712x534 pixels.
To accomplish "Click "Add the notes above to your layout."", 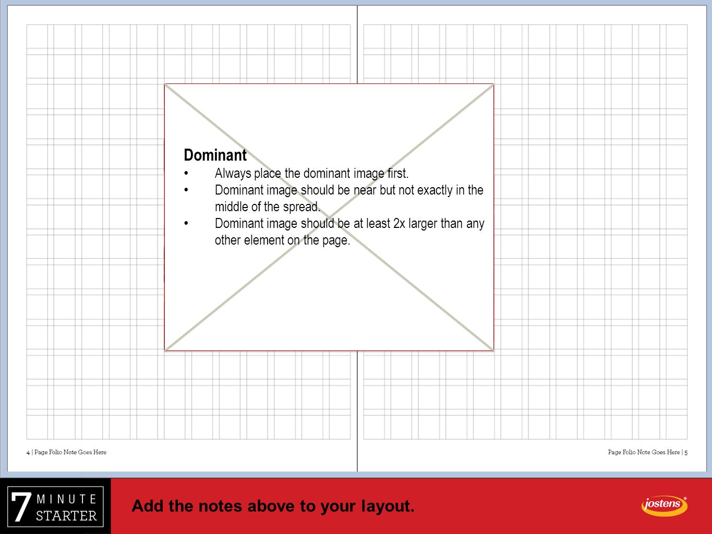I will pyautogui.click(x=273, y=506).
